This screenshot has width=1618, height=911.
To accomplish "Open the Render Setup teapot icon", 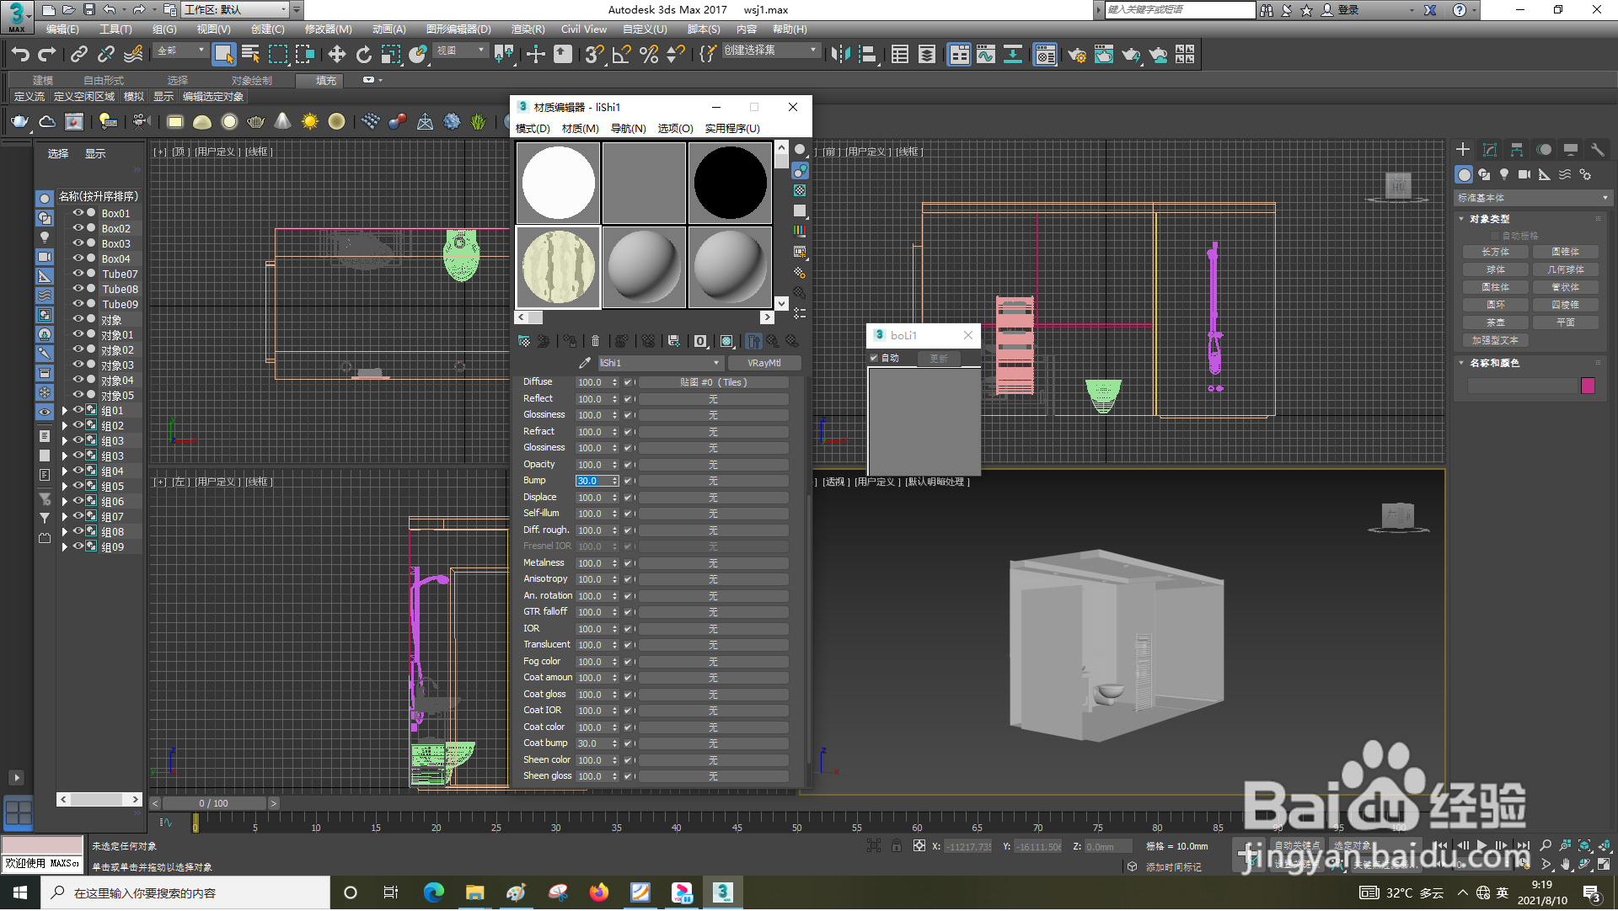I will [1076, 55].
